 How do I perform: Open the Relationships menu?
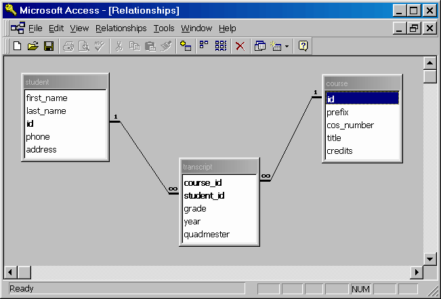(121, 28)
